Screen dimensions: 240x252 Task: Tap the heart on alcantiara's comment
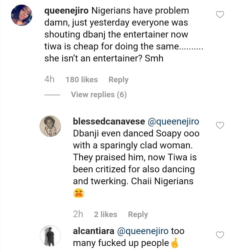coord(220,235)
